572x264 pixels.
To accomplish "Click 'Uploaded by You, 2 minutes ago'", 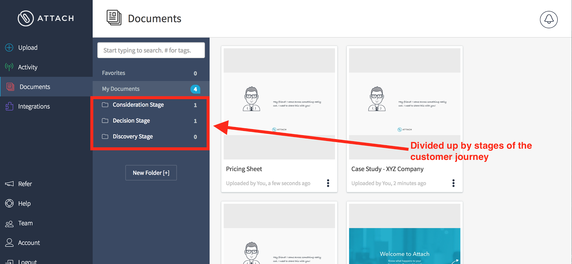I will click(389, 183).
